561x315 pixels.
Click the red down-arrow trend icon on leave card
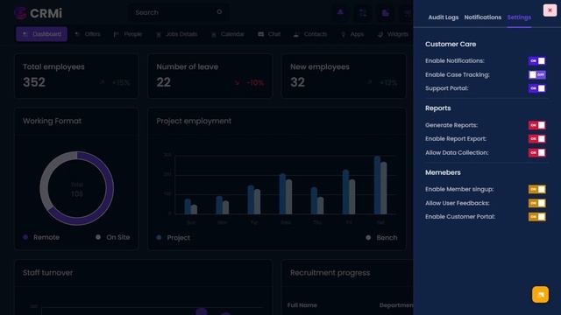point(237,83)
